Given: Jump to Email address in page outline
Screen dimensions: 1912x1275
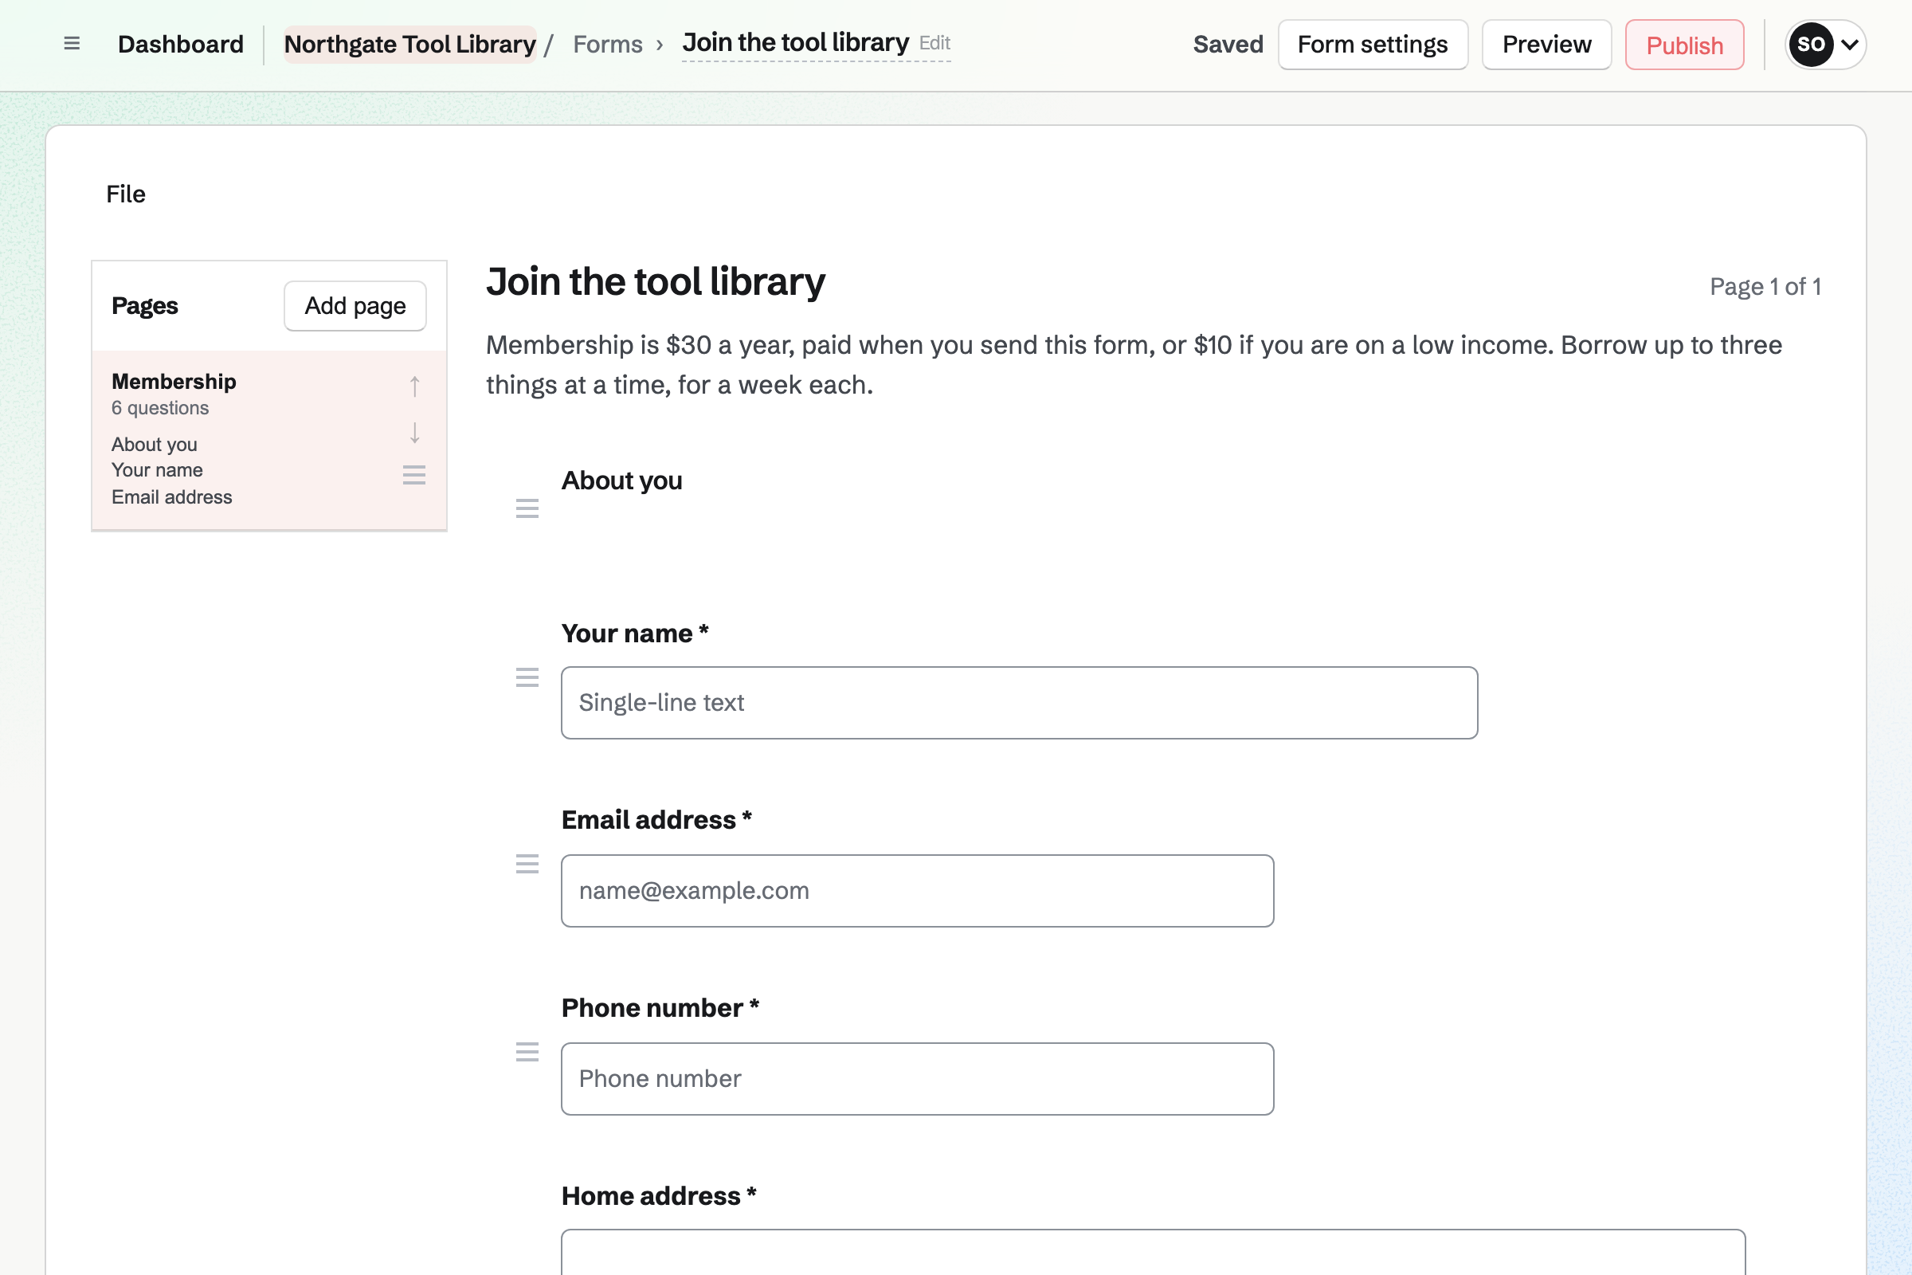Looking at the screenshot, I should 171,496.
